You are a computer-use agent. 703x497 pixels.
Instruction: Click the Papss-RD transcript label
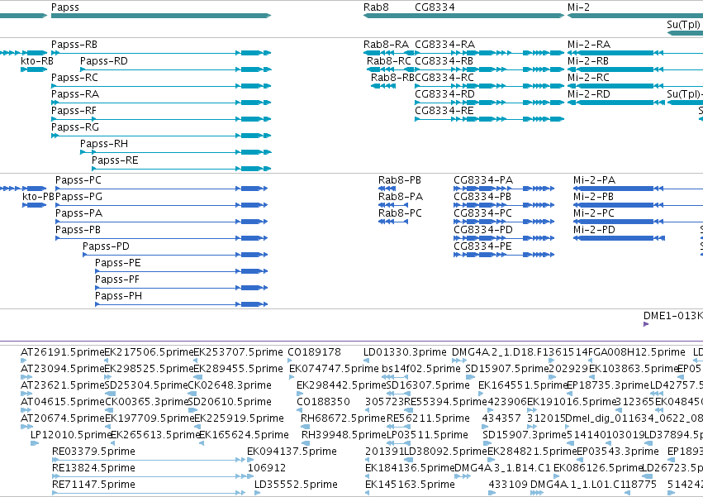(103, 61)
